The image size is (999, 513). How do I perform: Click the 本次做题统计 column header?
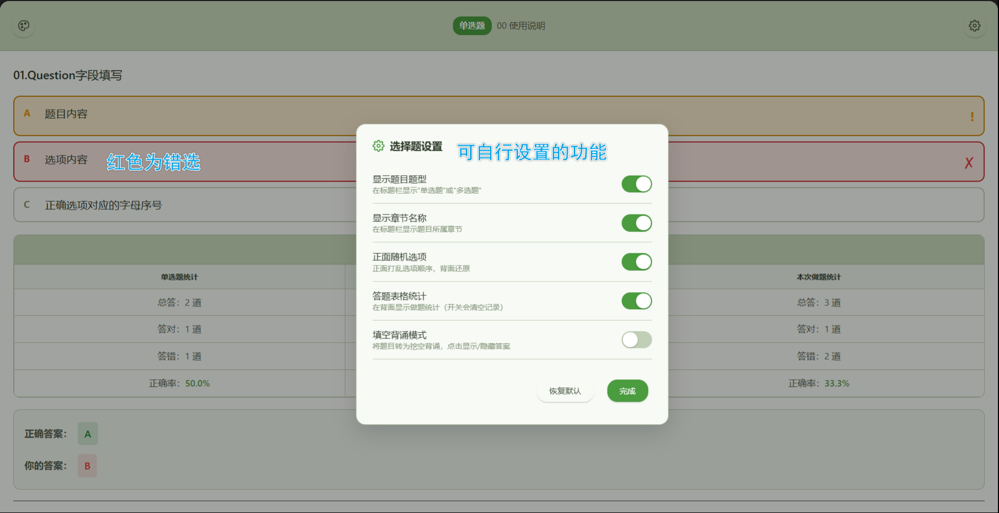click(x=819, y=277)
